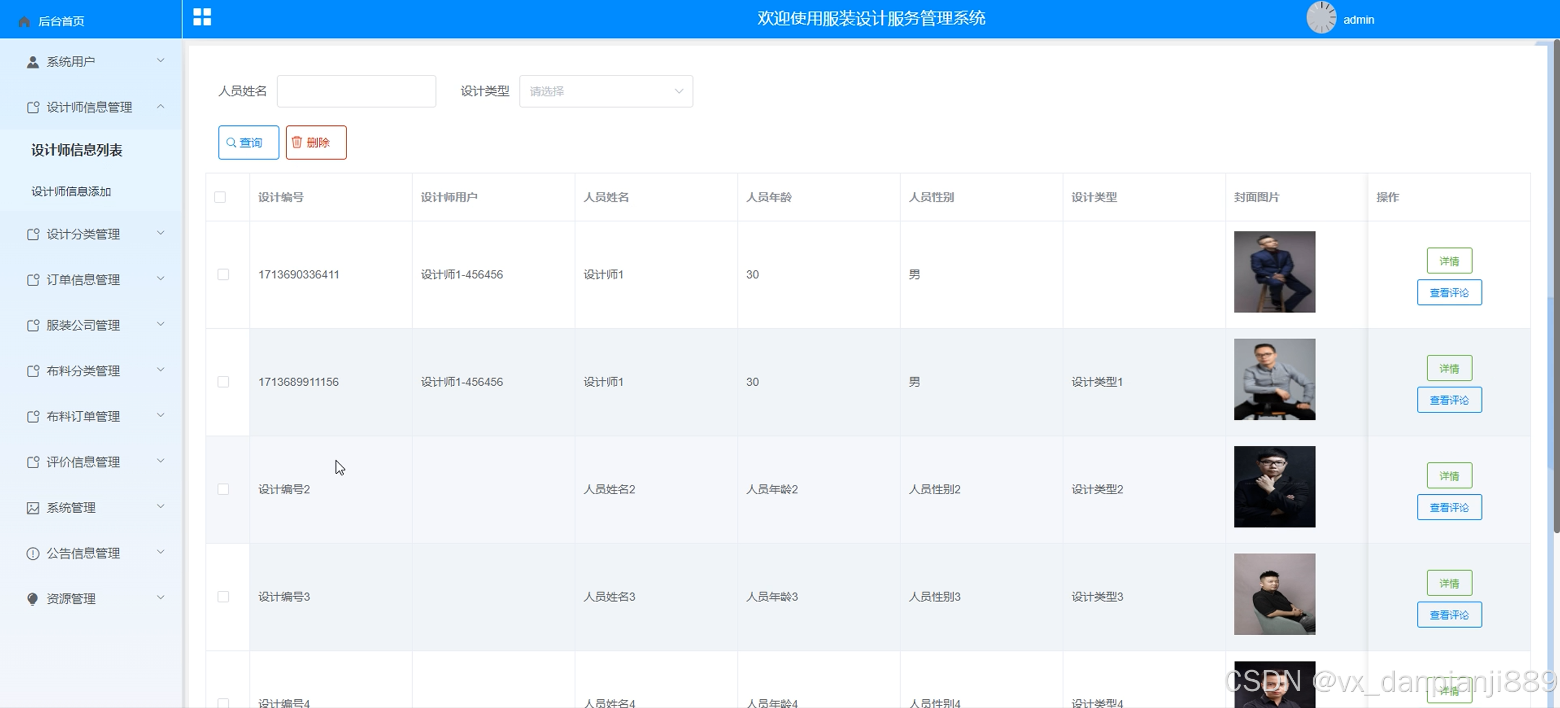Click the 资源管理 bulb icon

point(33,599)
